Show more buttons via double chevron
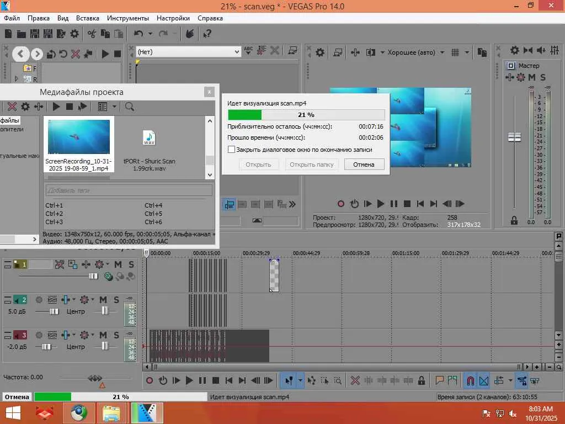Viewport: 565px width, 424px height. point(292,204)
